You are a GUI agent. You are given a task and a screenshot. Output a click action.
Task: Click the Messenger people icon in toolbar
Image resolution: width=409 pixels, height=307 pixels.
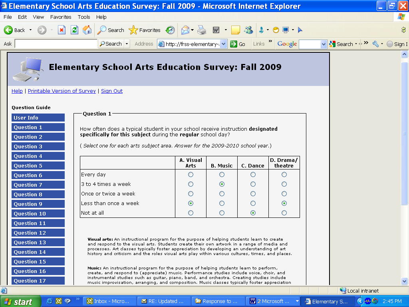point(248,30)
